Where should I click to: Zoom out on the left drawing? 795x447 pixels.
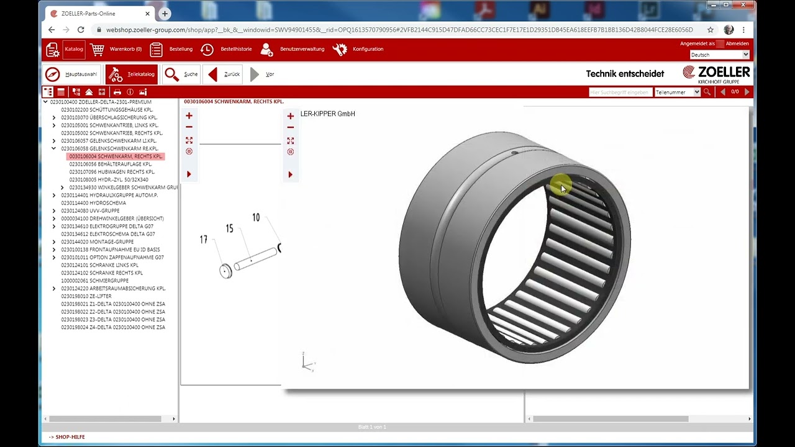189,127
